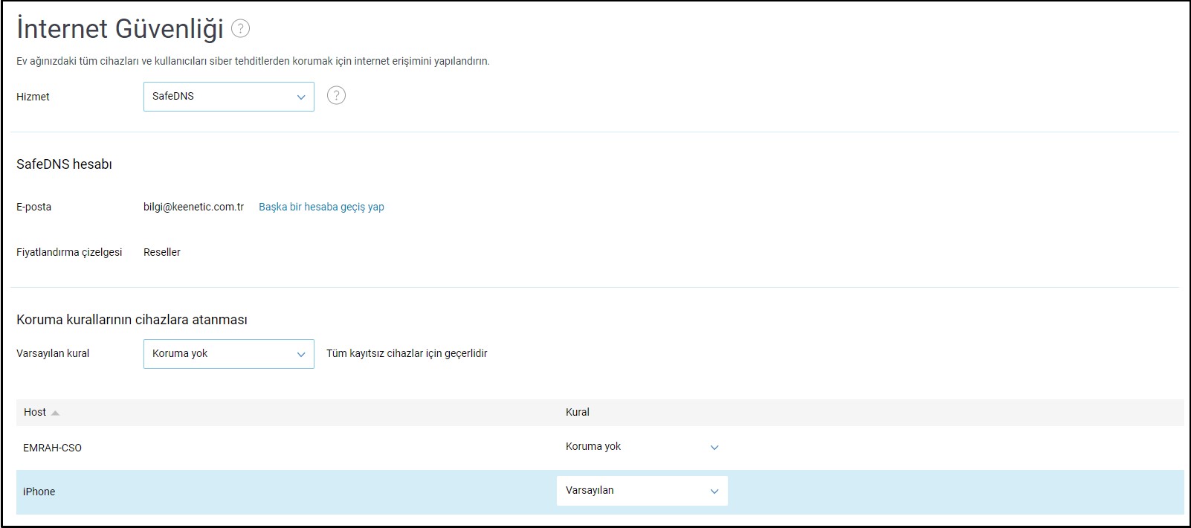This screenshot has width=1191, height=528.
Task: Expand the iPhone rule dropdown showing Varsayılan
Action: 642,491
